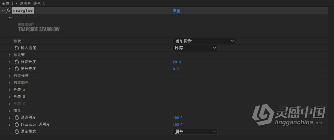Click the 条纹长度 value 20.0
Screen dimensions: 334x140
pos(177,62)
